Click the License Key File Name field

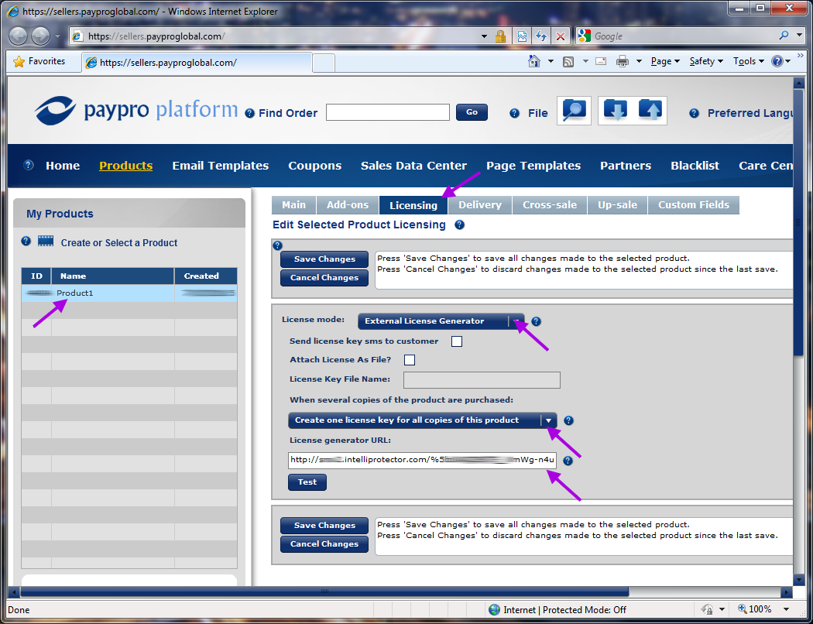pos(482,380)
